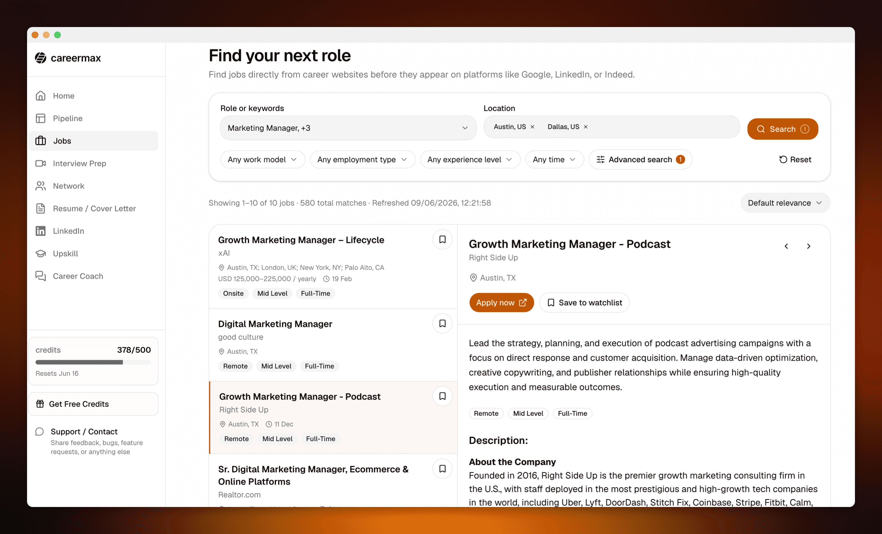Click the gift icon on Get Free Credits

[40, 404]
